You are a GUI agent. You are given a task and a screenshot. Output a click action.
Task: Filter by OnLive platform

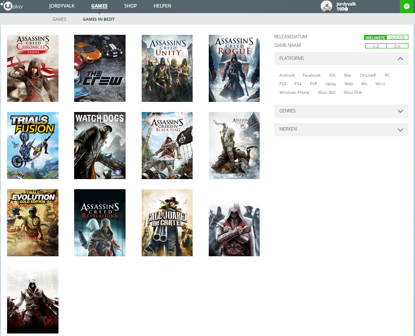click(x=368, y=75)
